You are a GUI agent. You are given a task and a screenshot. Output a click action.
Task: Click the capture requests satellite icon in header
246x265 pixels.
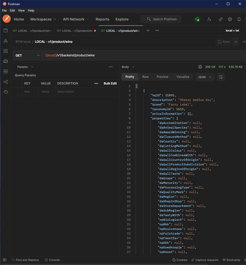click(220, 19)
